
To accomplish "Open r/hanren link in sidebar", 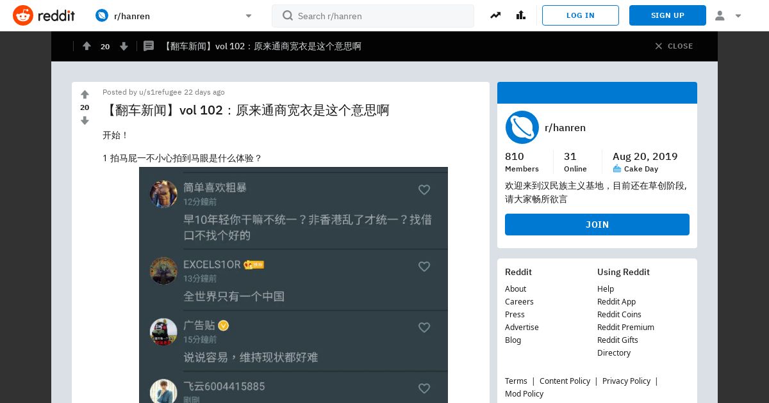I will click(565, 128).
